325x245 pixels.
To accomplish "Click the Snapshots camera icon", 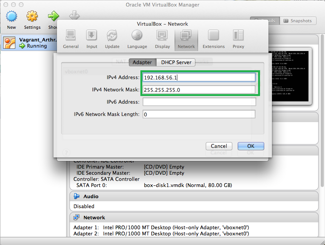I will click(x=286, y=21).
